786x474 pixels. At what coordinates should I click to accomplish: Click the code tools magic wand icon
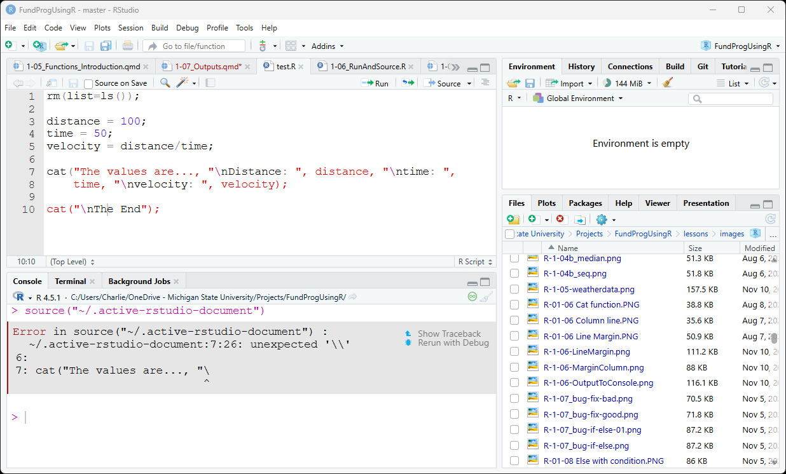[x=183, y=83]
